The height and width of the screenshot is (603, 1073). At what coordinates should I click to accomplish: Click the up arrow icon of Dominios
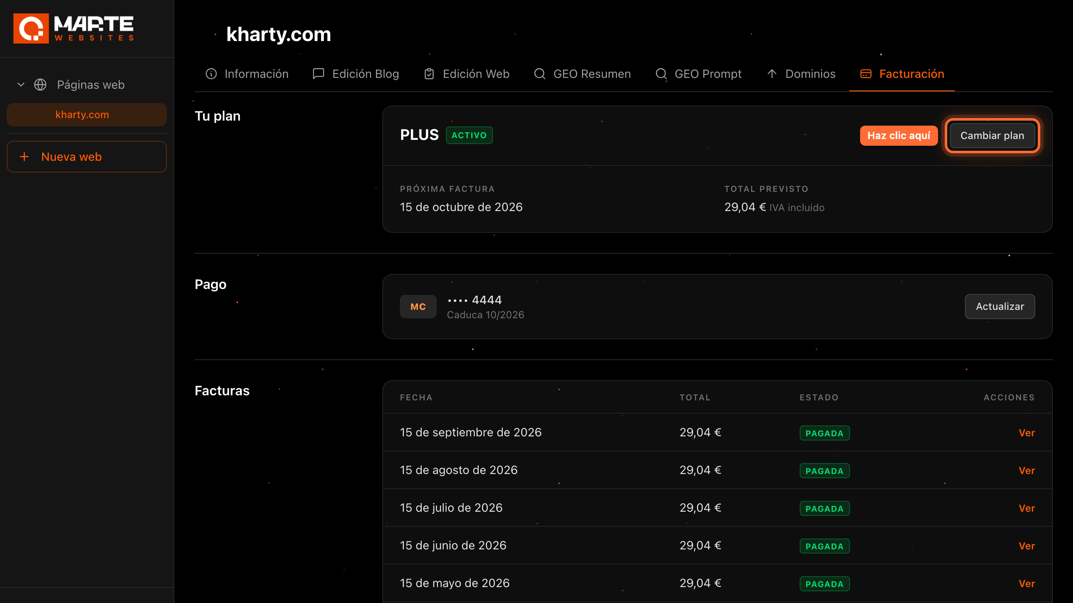pos(772,74)
